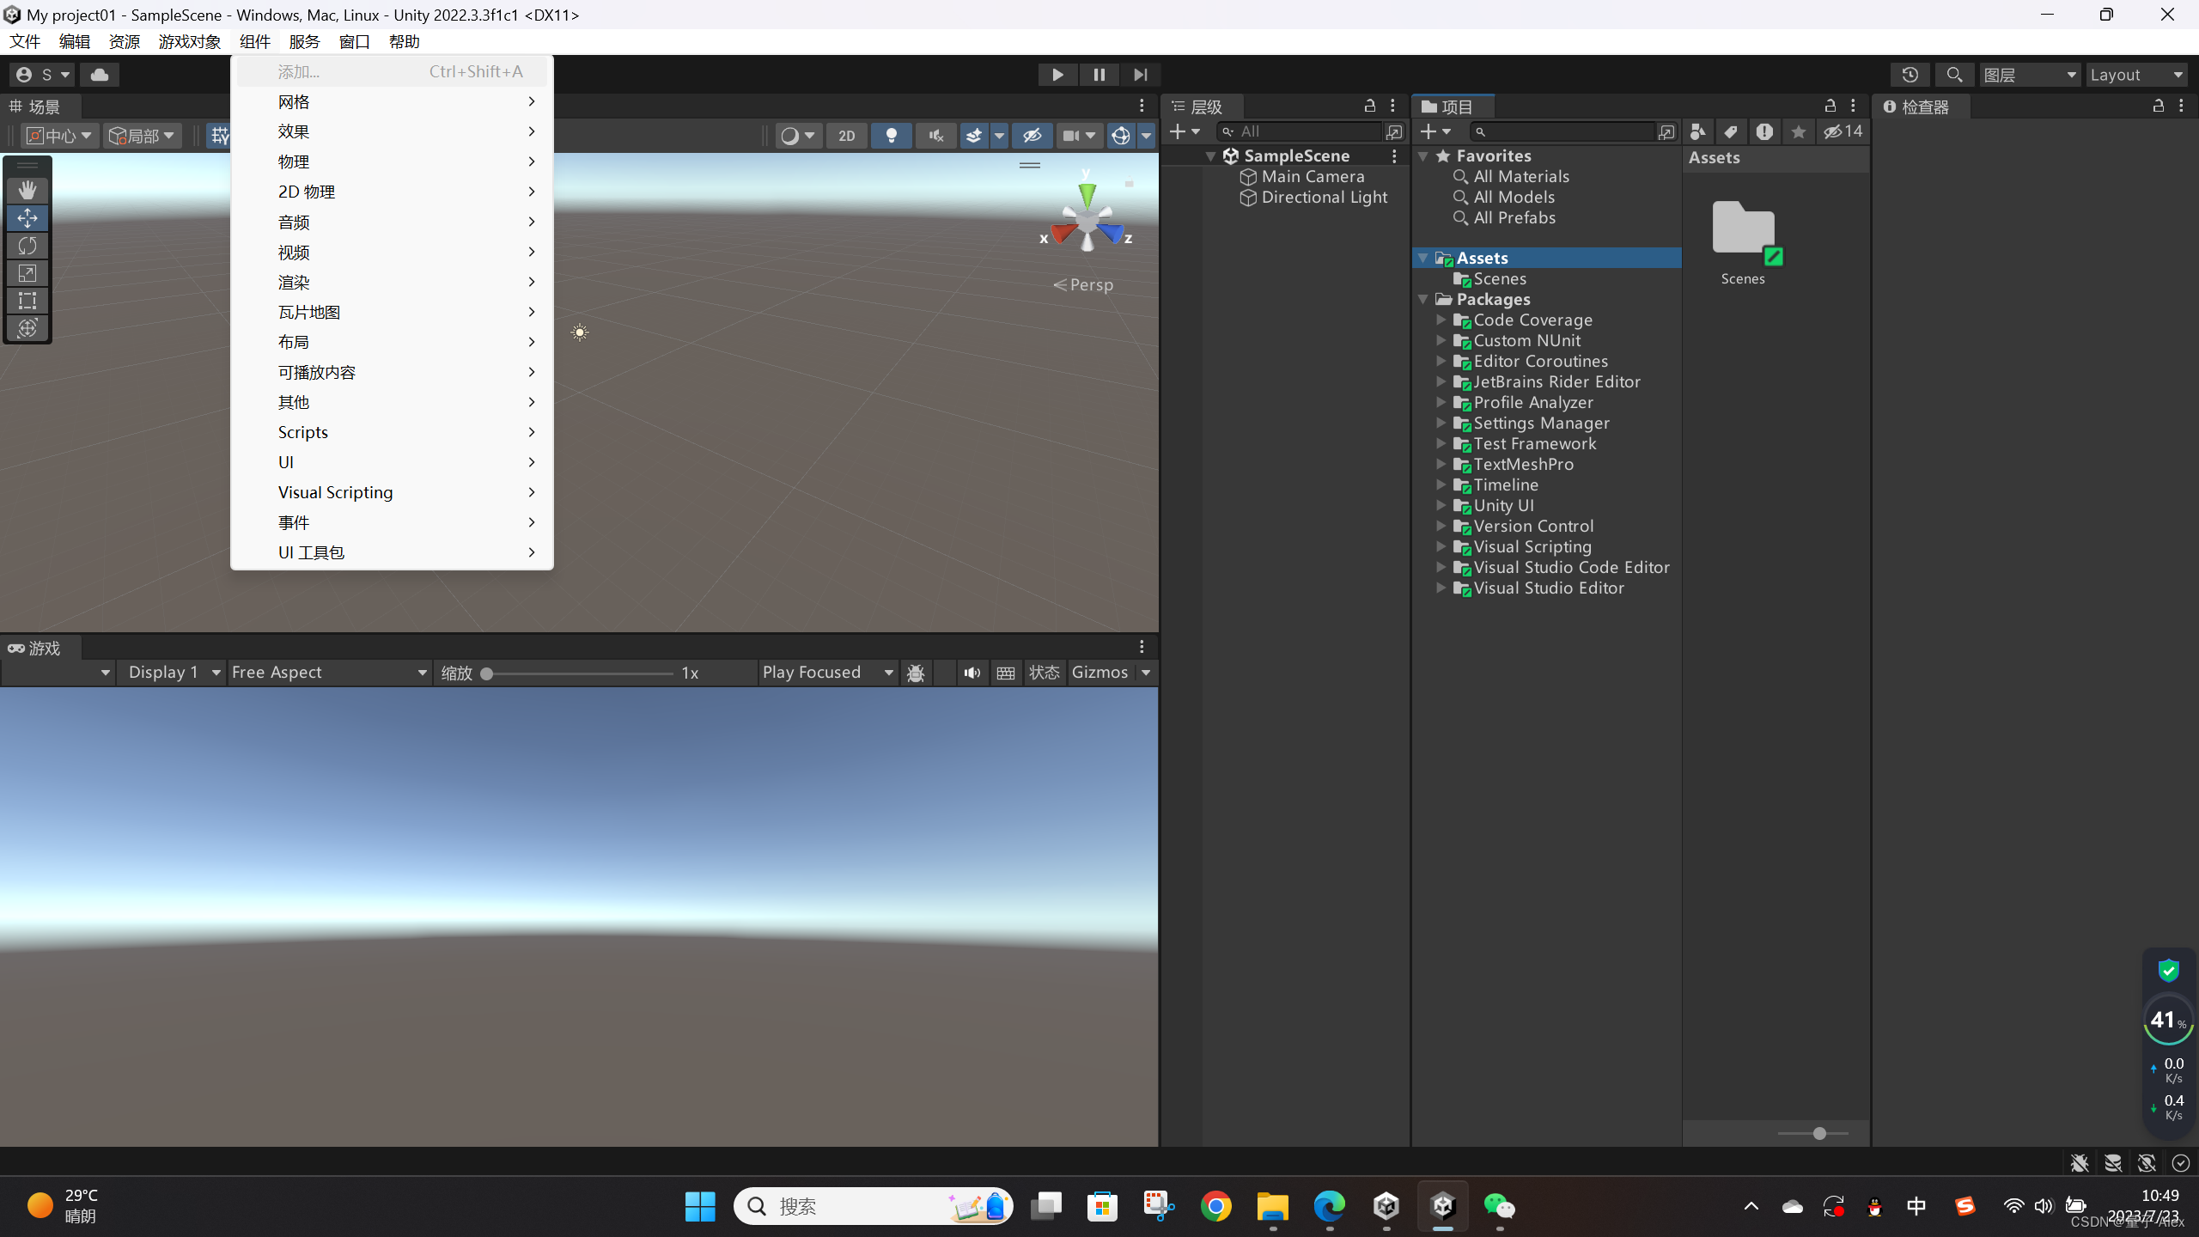Expand the Timeline package folder

pos(1441,485)
